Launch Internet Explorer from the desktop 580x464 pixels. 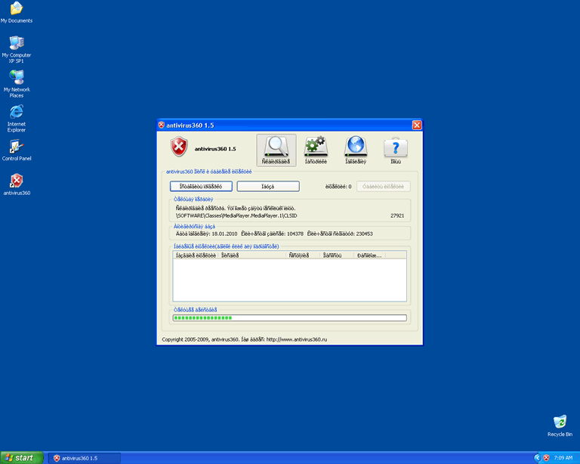click(16, 115)
